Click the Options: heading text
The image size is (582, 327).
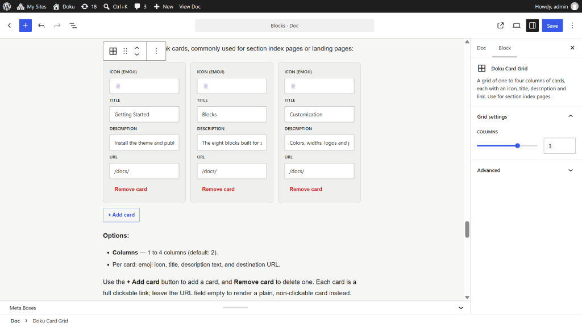[x=116, y=236]
